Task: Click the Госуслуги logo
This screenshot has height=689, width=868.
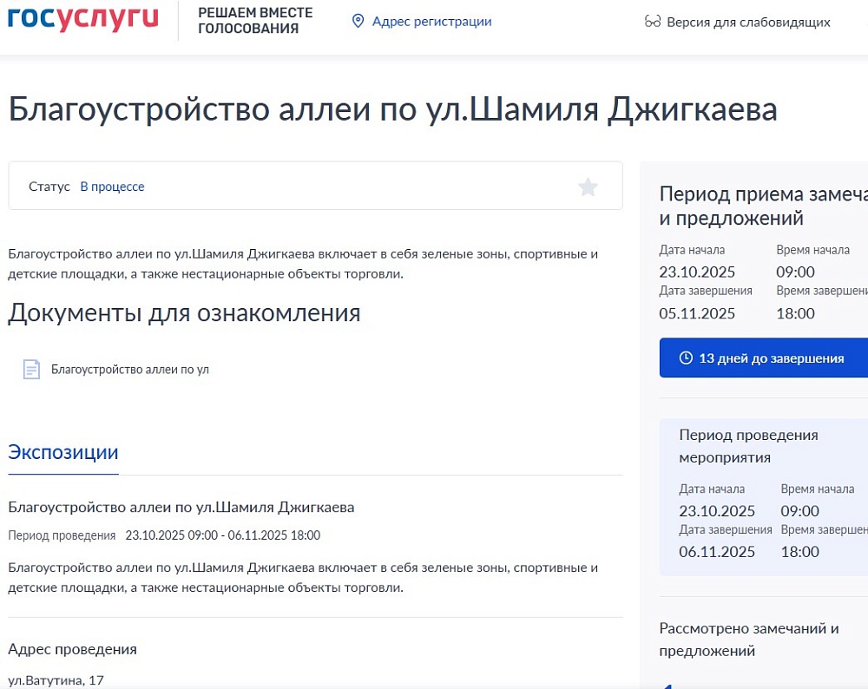Action: (x=83, y=19)
